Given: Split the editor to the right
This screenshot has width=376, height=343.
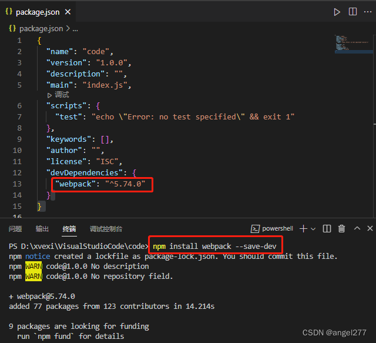Looking at the screenshot, I should (352, 12).
